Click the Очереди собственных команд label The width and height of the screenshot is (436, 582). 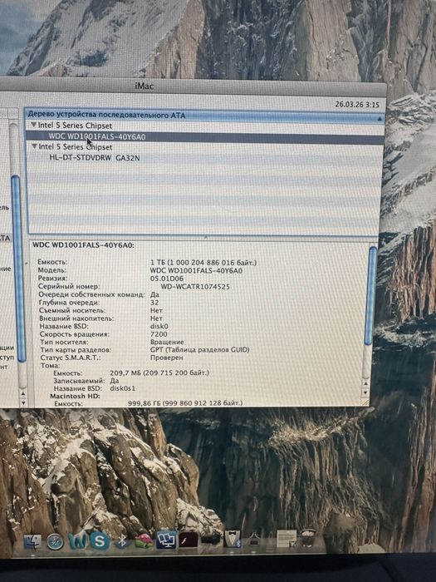pyautogui.click(x=91, y=294)
